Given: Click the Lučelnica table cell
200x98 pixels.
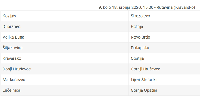Looking at the screenshot, I should [64, 90].
